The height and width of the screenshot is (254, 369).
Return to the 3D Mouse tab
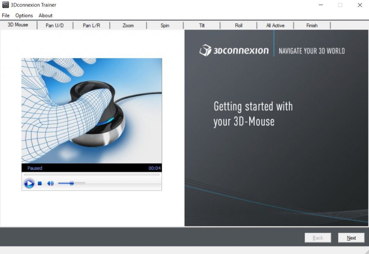(18, 25)
